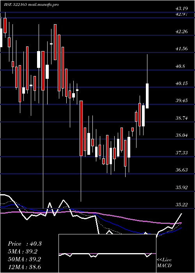Click the last white candlestick on the right
This screenshot has height=273, width=195.
147,96
